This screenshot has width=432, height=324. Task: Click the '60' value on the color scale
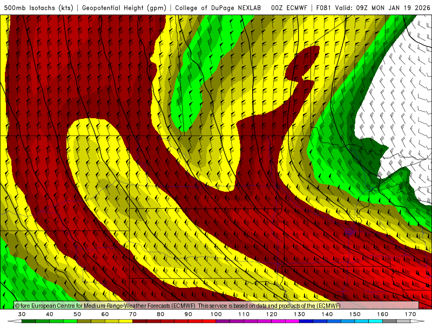tap(105, 314)
